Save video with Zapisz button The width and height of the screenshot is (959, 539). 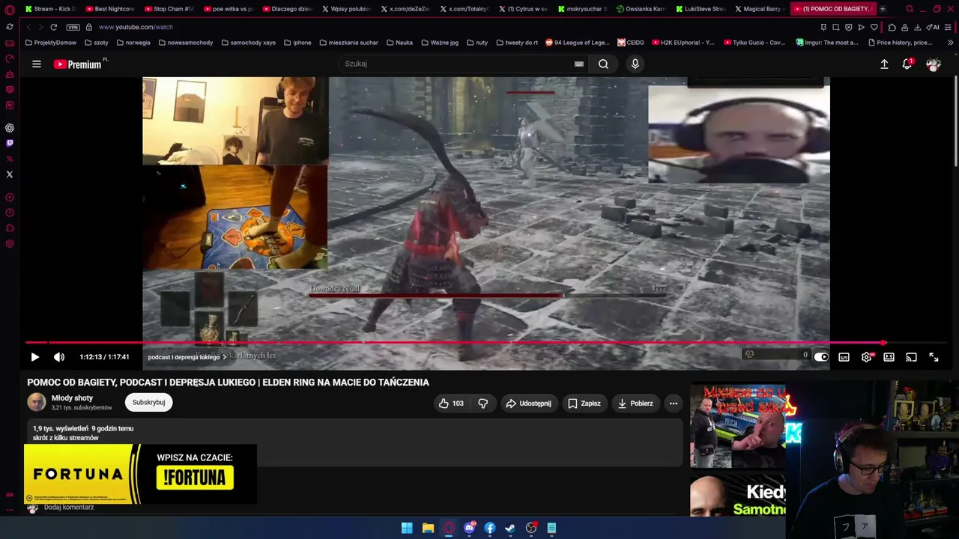click(x=584, y=404)
